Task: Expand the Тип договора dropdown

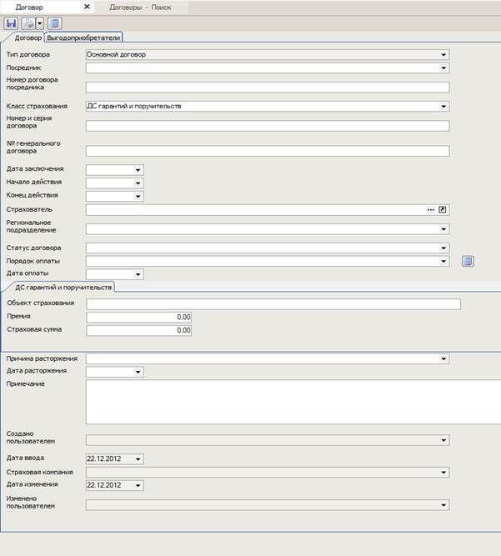Action: point(444,55)
